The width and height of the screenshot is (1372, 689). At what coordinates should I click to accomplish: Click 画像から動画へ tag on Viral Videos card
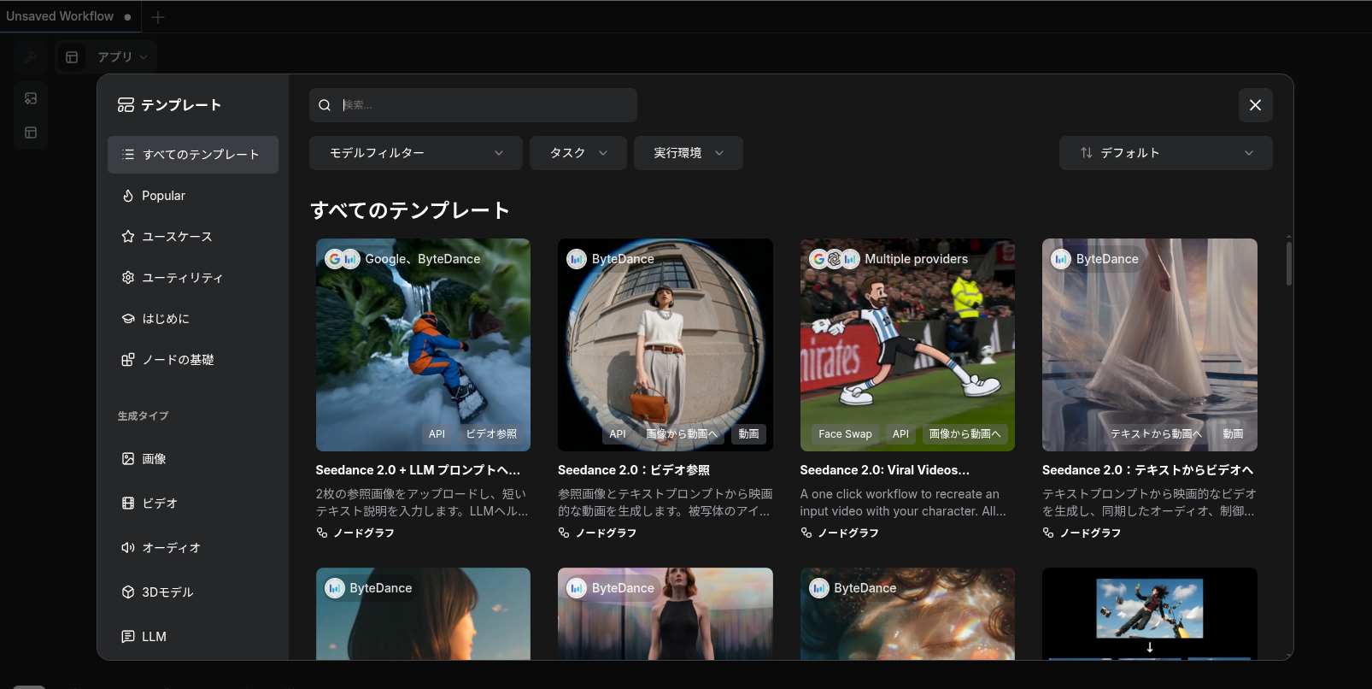[965, 434]
